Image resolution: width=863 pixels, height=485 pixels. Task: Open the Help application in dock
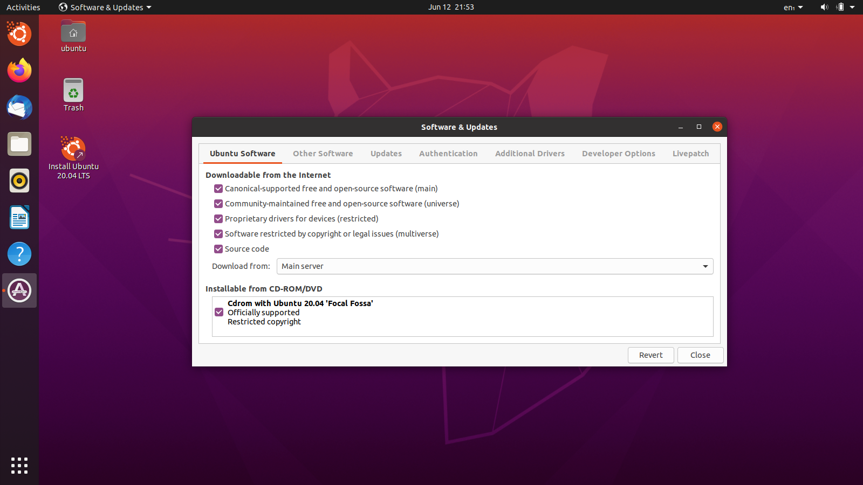point(19,254)
